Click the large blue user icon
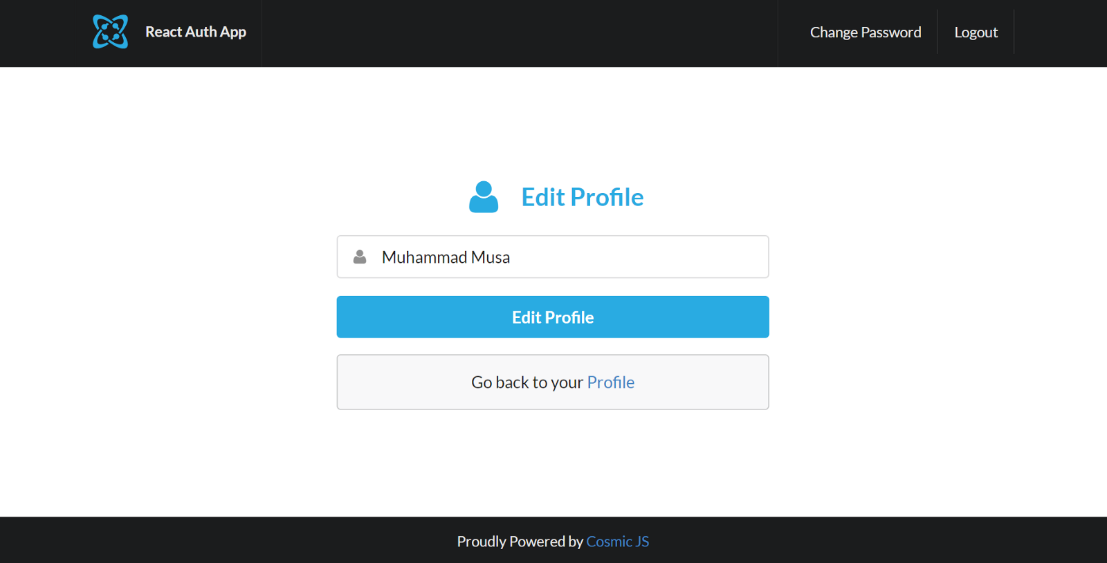 pyautogui.click(x=484, y=197)
